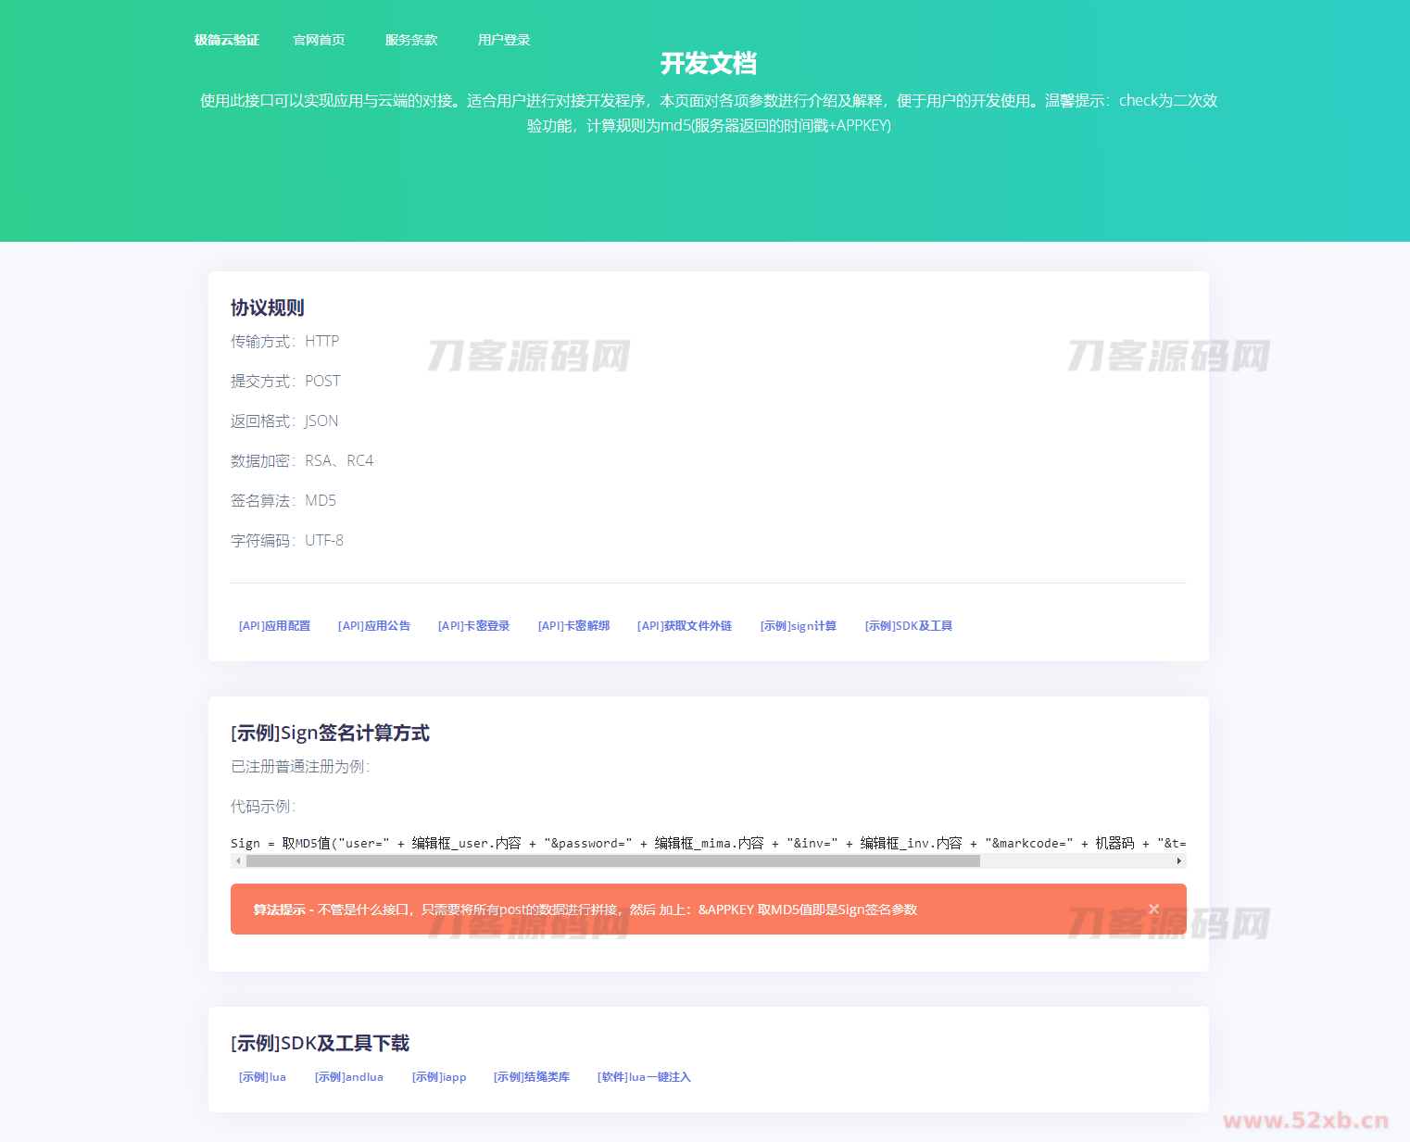The image size is (1410, 1142).
Task: Click the code block's right scroll arrow
Action: pos(1178,861)
